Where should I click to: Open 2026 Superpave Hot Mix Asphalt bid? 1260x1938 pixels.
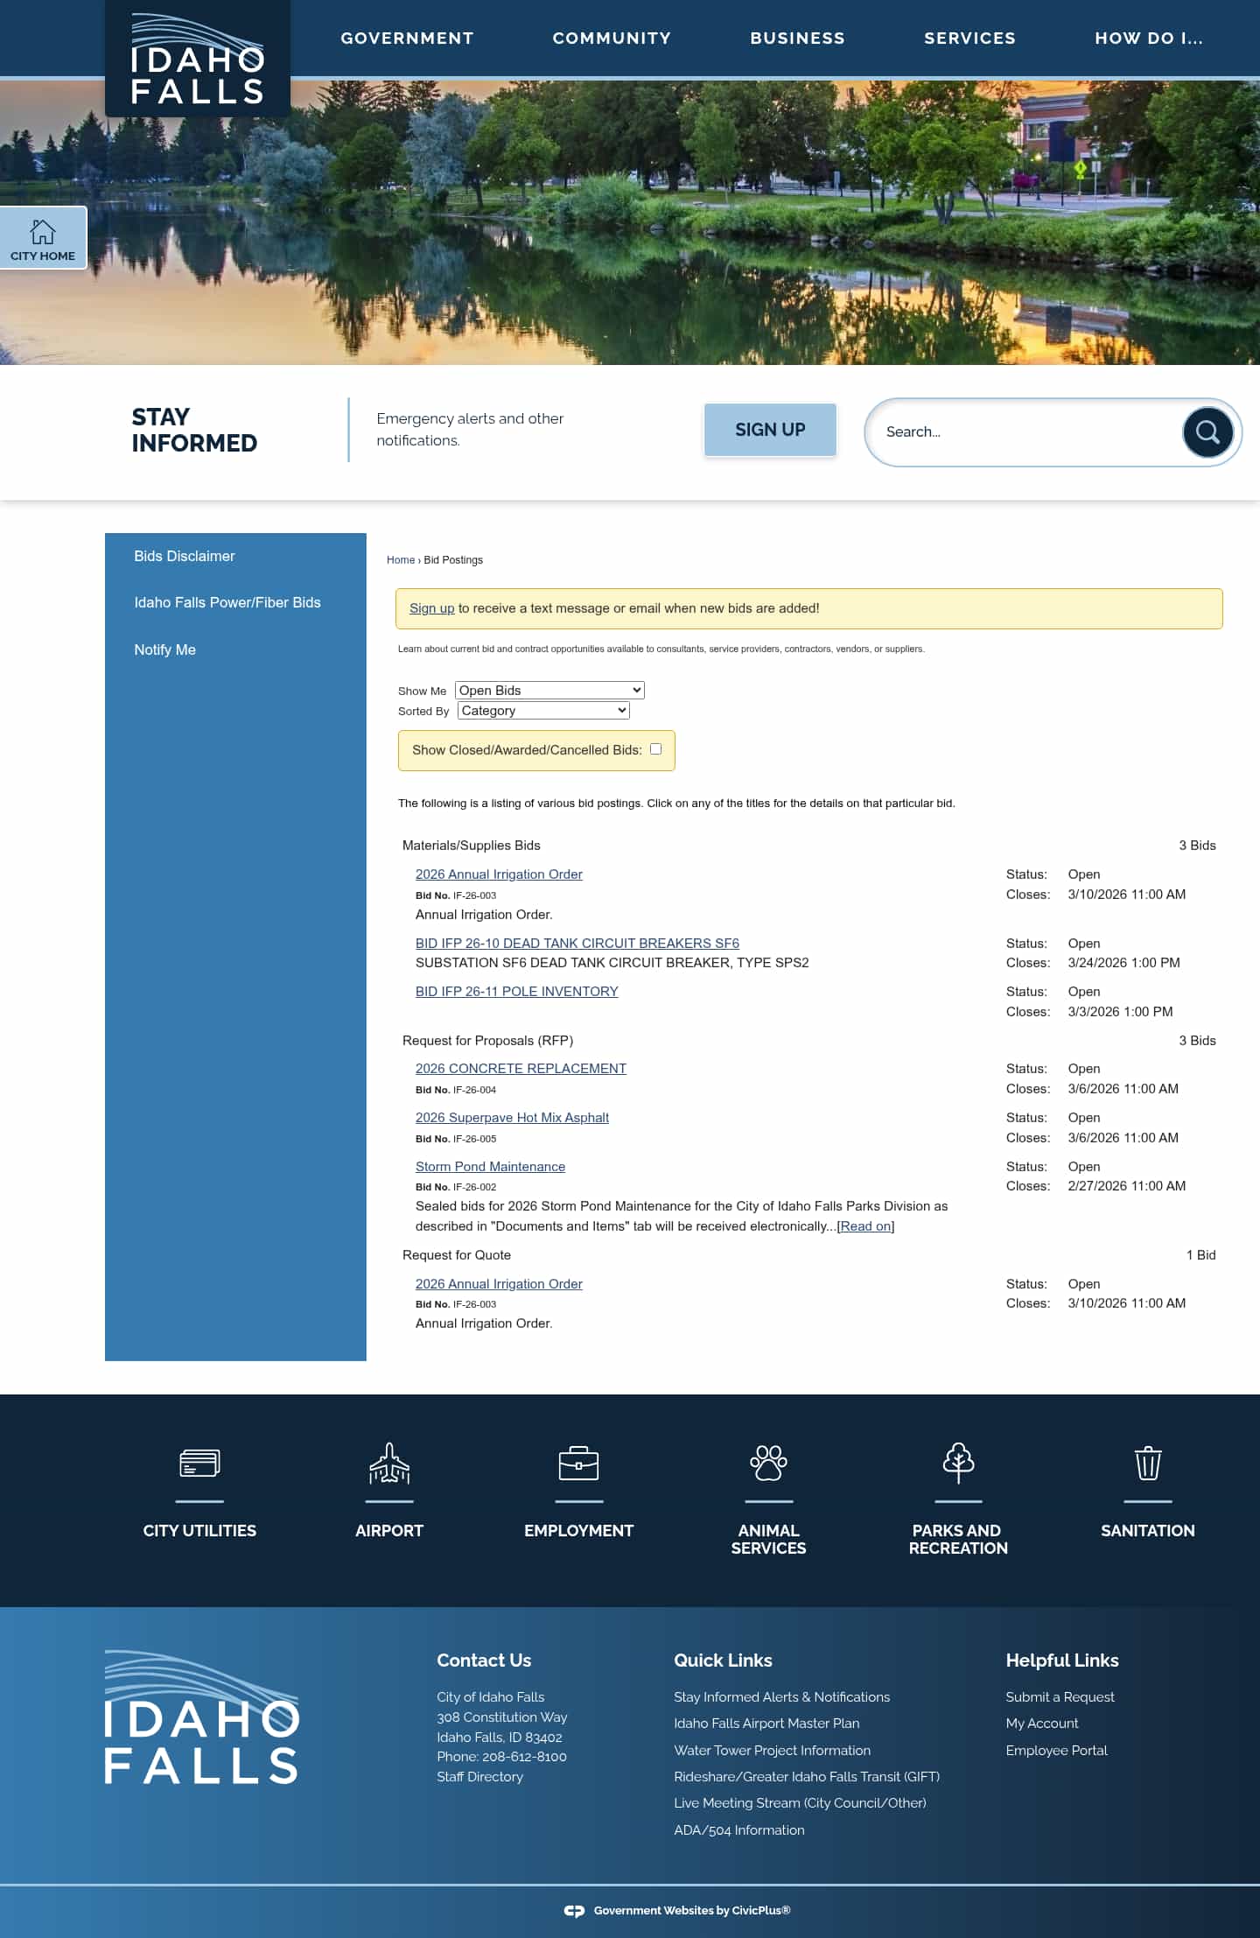click(512, 1118)
